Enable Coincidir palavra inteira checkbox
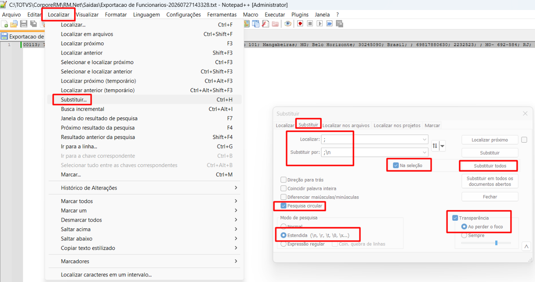Viewport: 535px width, 282px height. tap(284, 188)
